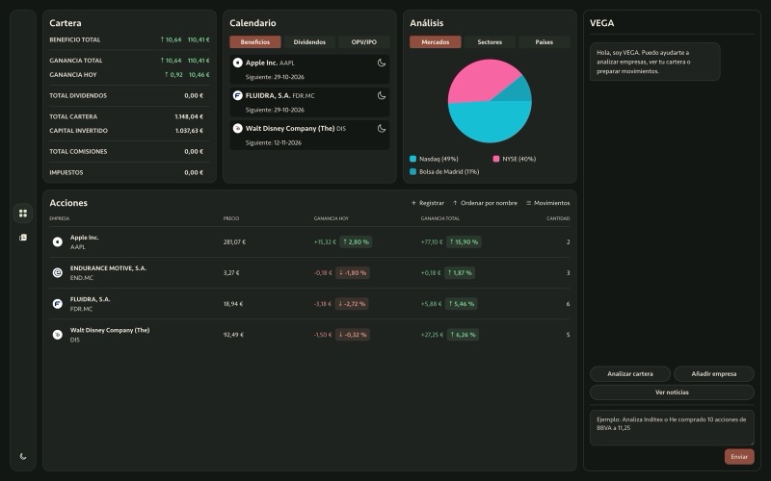Open the news icon in sidebar

(23, 237)
